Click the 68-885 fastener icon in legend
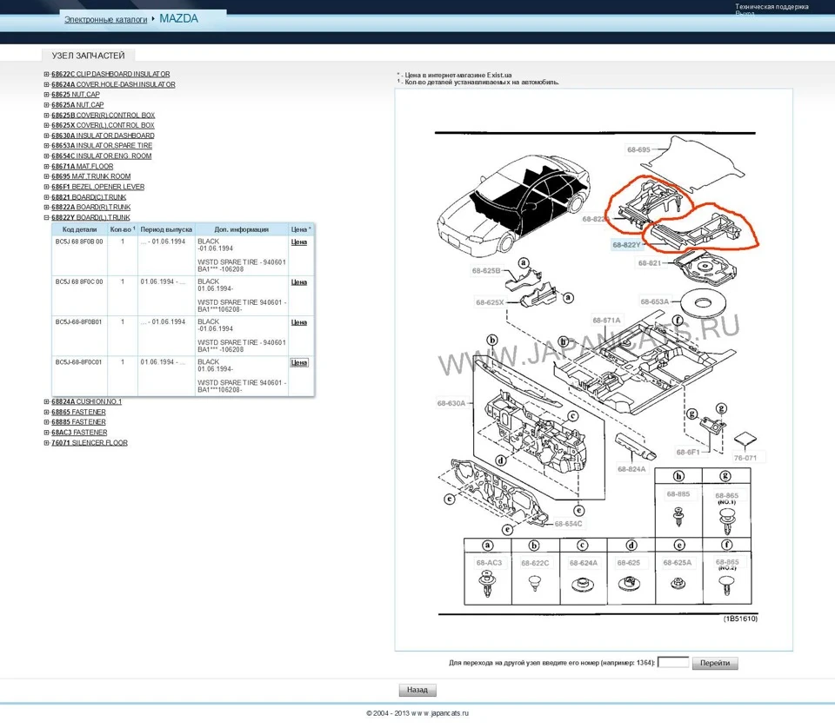Image resolution: width=835 pixels, height=728 pixels. (x=678, y=516)
